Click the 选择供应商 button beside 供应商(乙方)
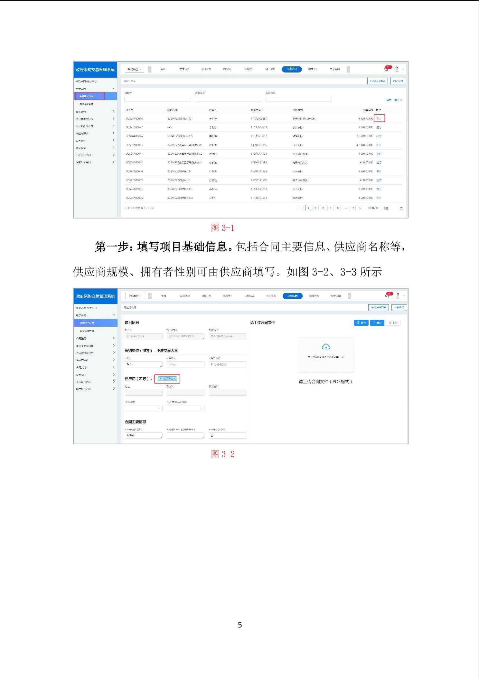The width and height of the screenshot is (479, 678). (167, 379)
